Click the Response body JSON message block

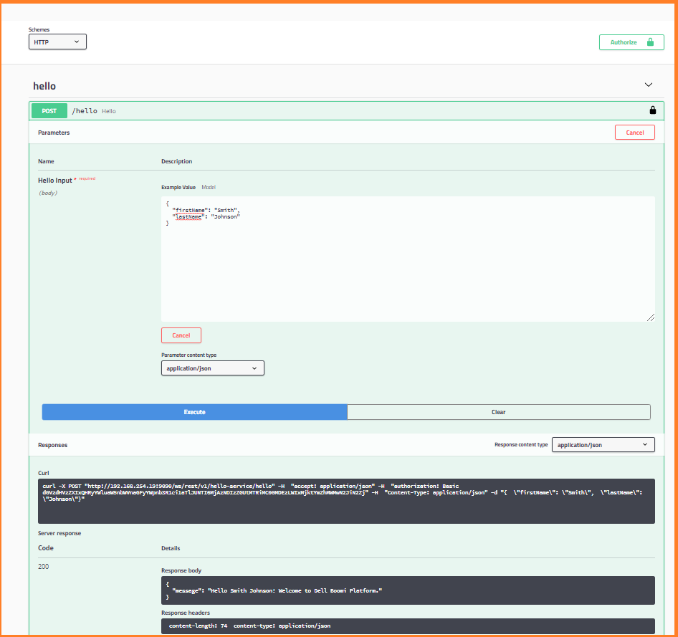[x=407, y=590]
